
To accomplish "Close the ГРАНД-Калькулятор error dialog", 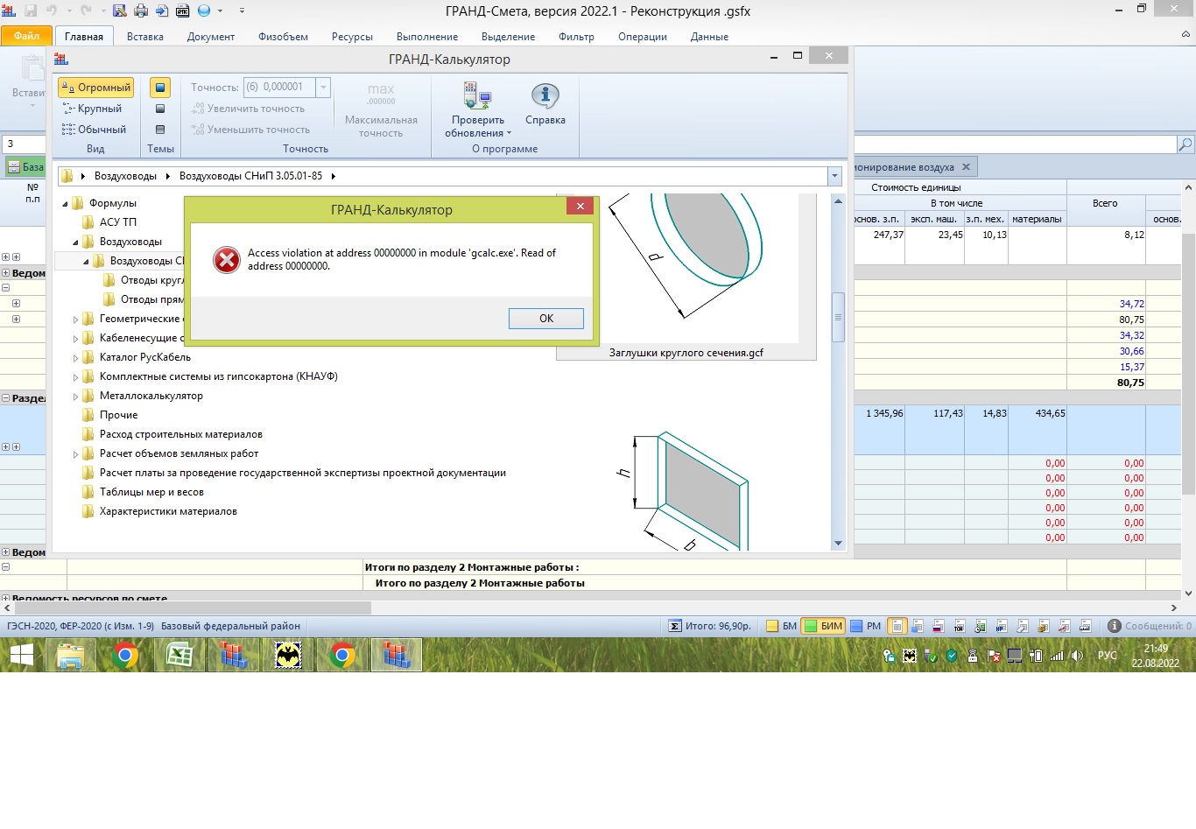I will point(580,207).
